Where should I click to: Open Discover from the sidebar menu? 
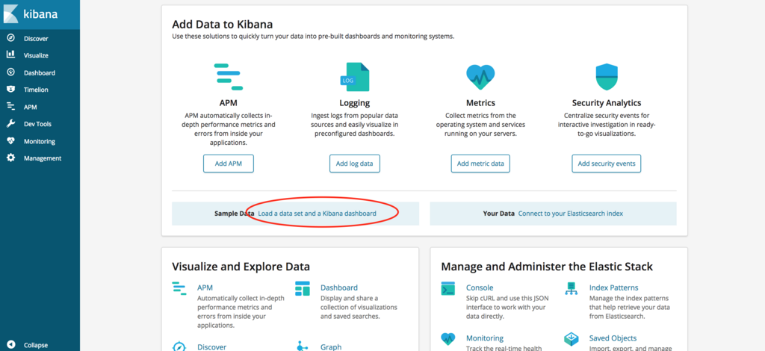tap(36, 39)
